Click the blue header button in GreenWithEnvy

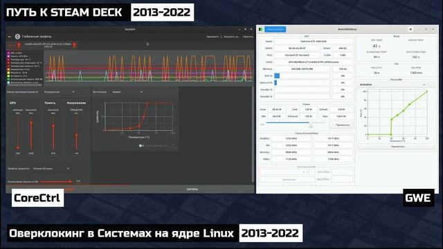(275, 29)
